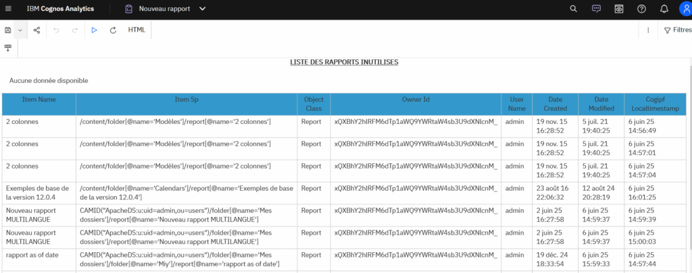The height and width of the screenshot is (273, 692).
Task: Open the vertical three-dot overflow menu
Action: coord(648,30)
